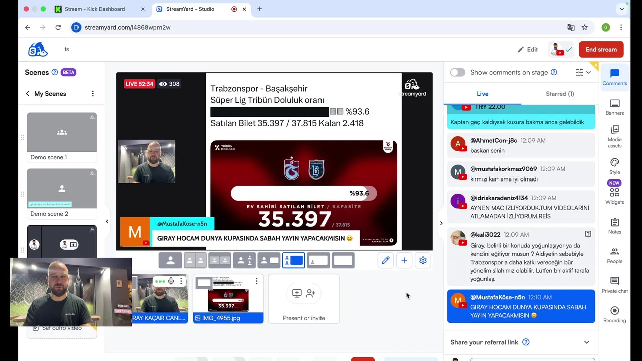
Task: Open the Style panel
Action: [615, 166]
